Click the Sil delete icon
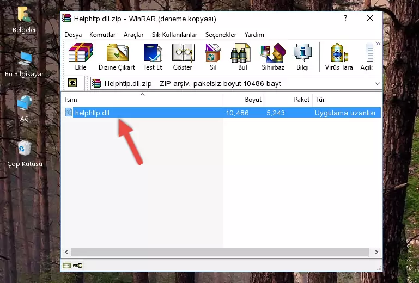Screen dimensions: 419x283 213,57
